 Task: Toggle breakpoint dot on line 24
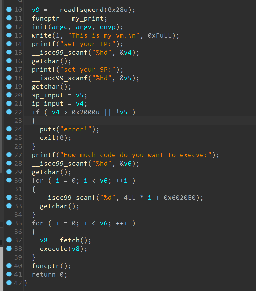tap(9, 129)
